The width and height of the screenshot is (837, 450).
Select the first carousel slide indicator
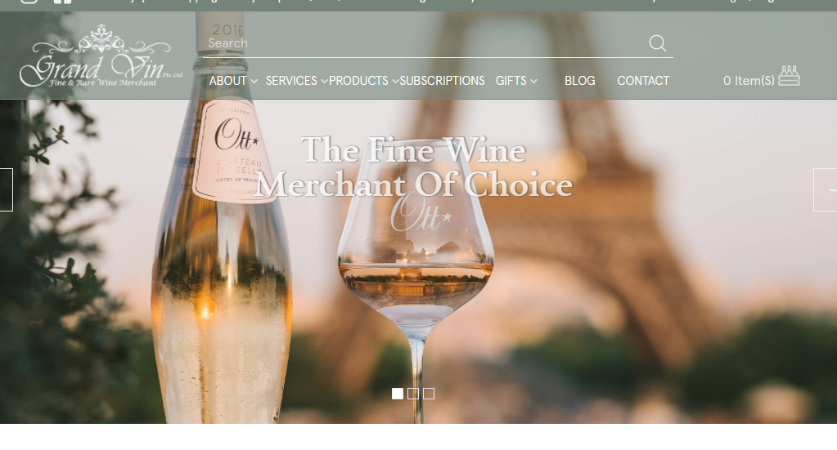click(398, 394)
